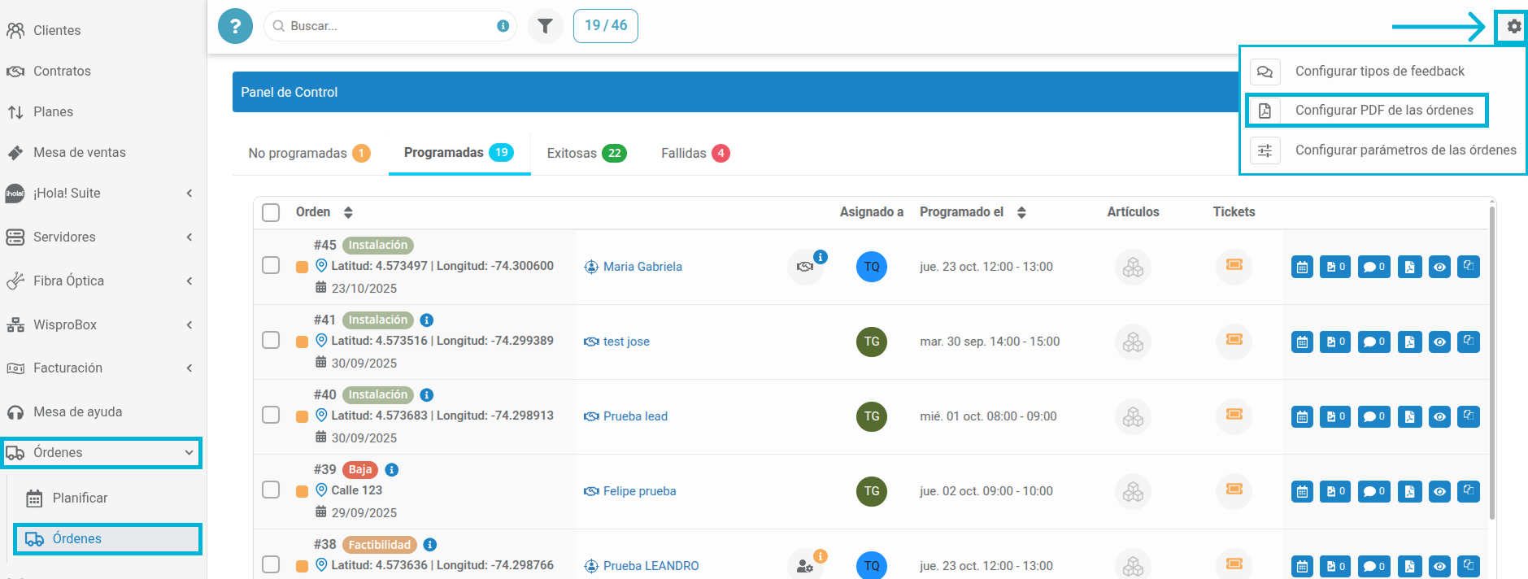Check the box for order #41
Viewport: 1528px width, 579px height.
[271, 341]
